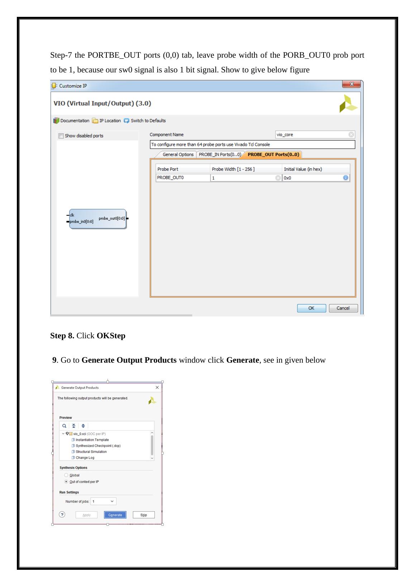Viewport: 415px width, 587px height.
Task: Click the IP Location folder icon
Action: [95, 121]
